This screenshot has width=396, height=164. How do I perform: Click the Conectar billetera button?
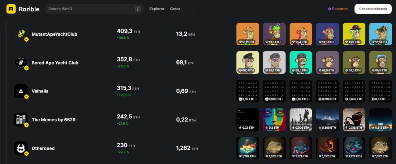(x=373, y=9)
